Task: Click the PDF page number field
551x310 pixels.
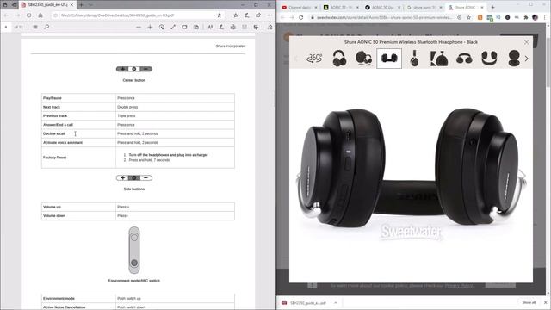Action: pyautogui.click(x=6, y=27)
